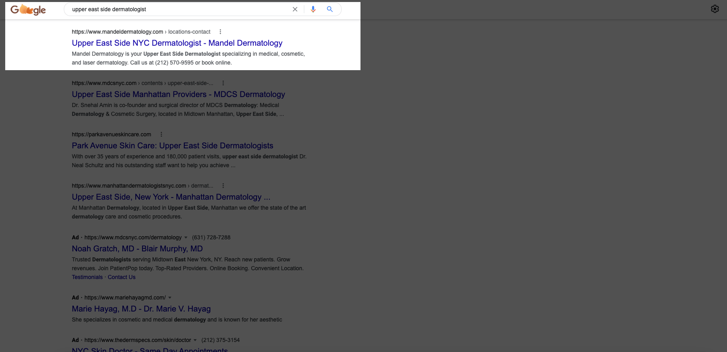Open Upper East Side NYC Dermatologist - Mandel Dermatology
727x352 pixels.
(x=177, y=43)
